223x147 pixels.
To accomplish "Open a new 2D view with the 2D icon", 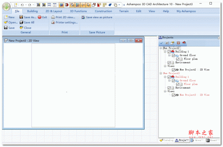I will click(38, 5).
